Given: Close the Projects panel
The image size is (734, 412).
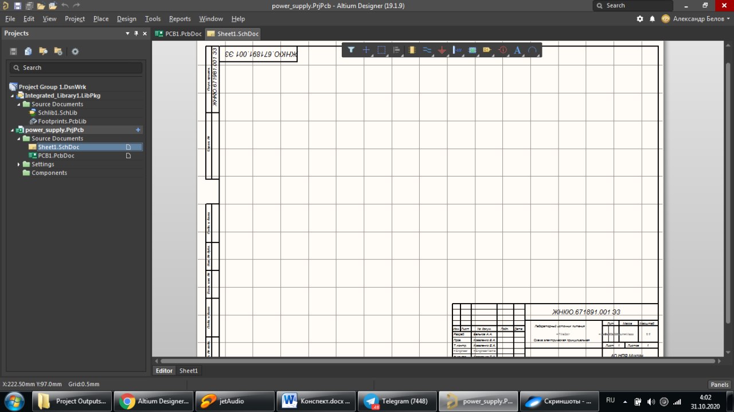Looking at the screenshot, I should coord(145,33).
